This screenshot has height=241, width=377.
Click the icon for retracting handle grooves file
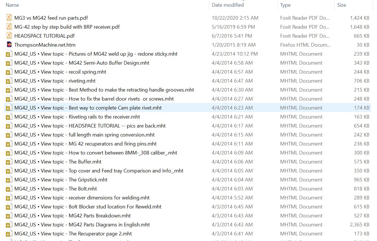9,90
